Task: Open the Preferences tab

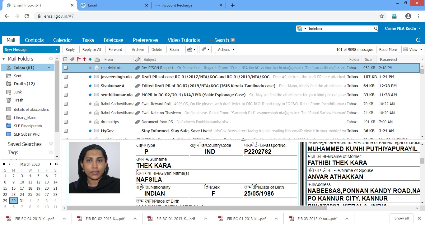Action: [145, 40]
